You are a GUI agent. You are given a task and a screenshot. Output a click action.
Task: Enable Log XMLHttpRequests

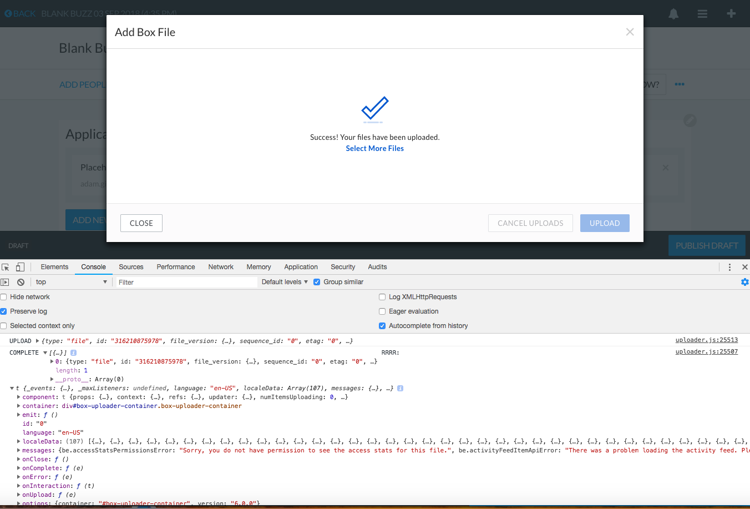(382, 297)
